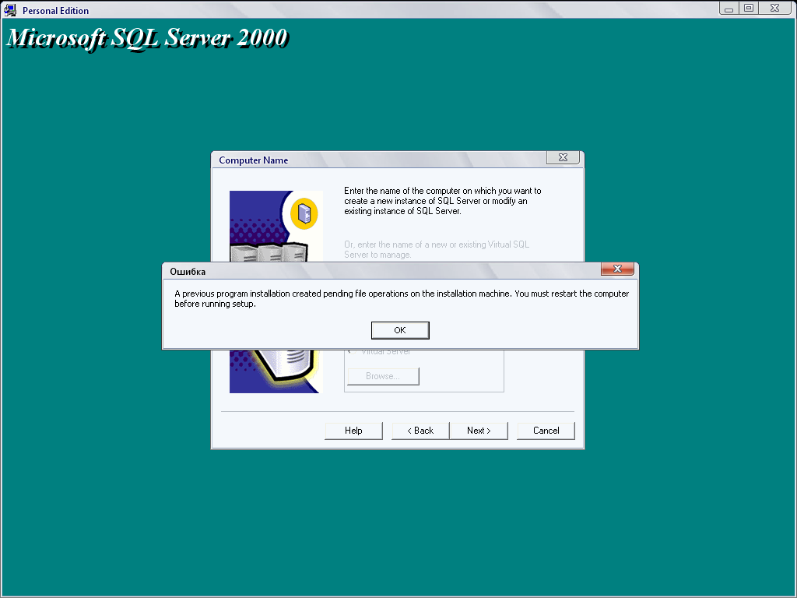The width and height of the screenshot is (797, 598).
Task: Click the Personal Edition setup window icon
Action: coord(10,10)
